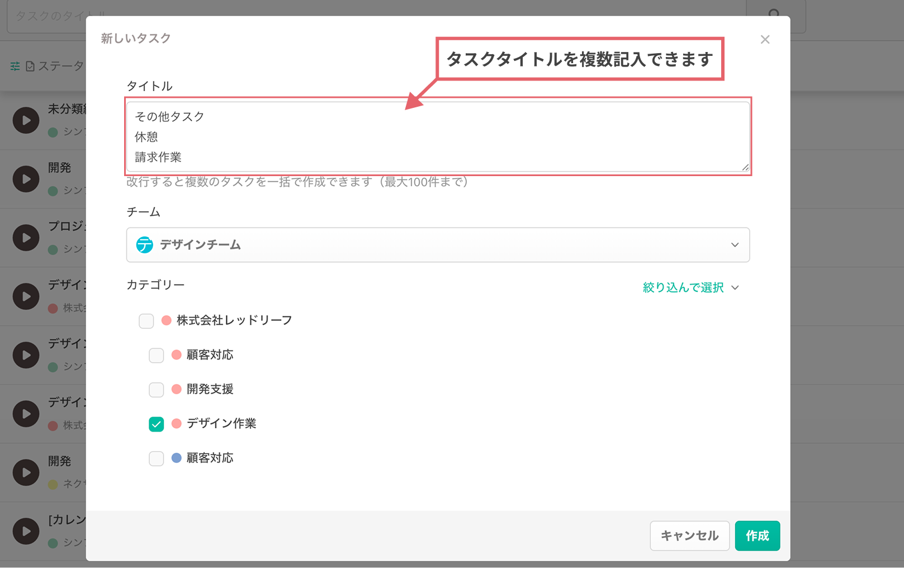Viewport: 904px width, 568px height.
Task: Tick the 開発支援 checkbox
Action: (157, 390)
